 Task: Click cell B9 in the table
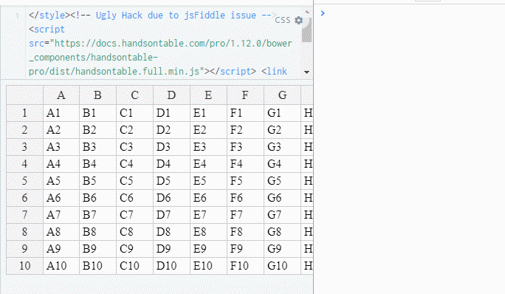pos(98,249)
